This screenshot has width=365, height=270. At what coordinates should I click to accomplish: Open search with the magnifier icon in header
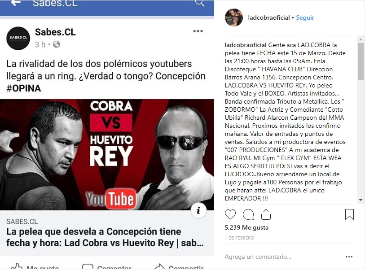(x=199, y=3)
